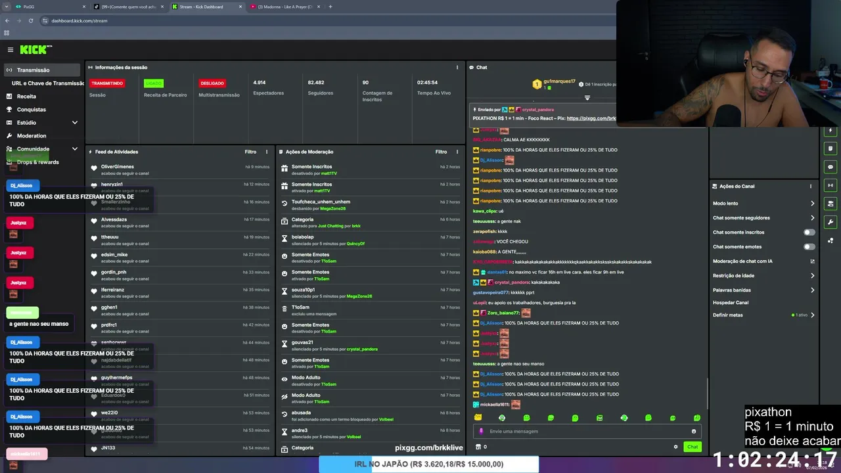
Task: Click the broadcast signal right-bar icon
Action: point(830,185)
